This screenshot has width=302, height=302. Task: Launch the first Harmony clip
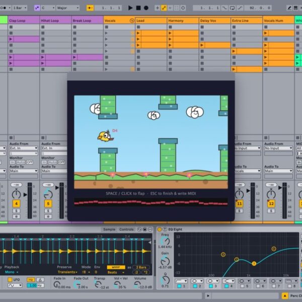170,33
